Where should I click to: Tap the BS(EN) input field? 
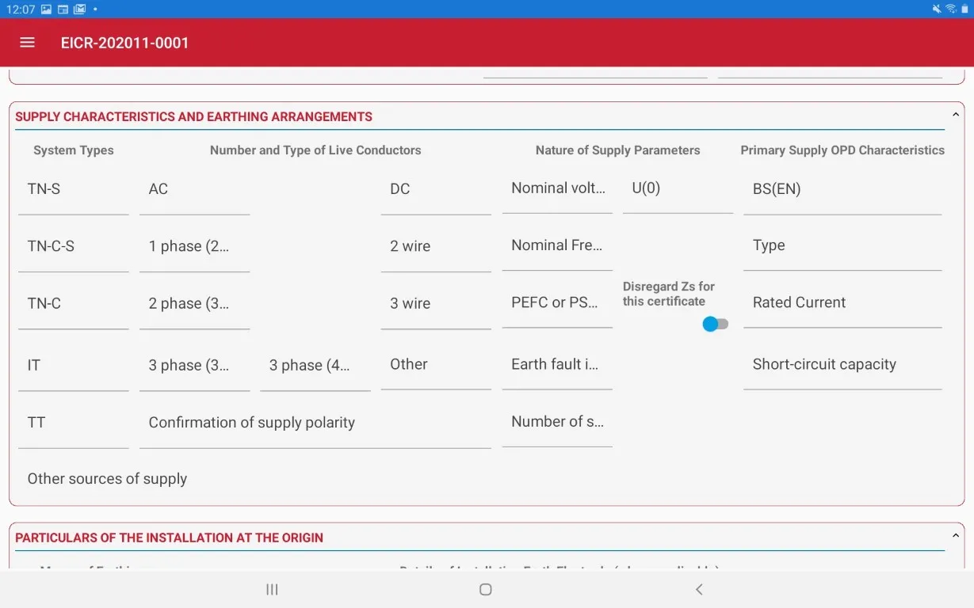[842, 190]
